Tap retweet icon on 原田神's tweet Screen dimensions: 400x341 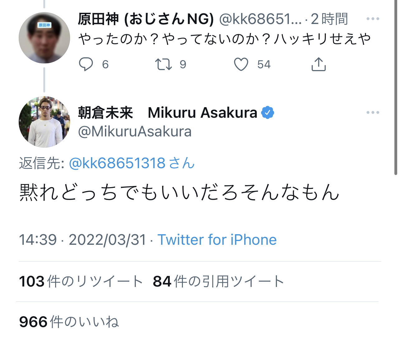click(x=163, y=64)
